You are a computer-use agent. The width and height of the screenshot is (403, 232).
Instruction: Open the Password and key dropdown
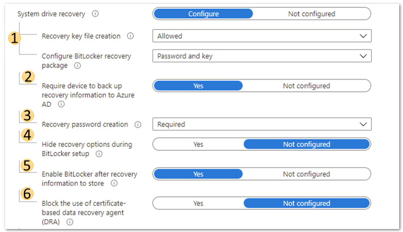tap(262, 56)
